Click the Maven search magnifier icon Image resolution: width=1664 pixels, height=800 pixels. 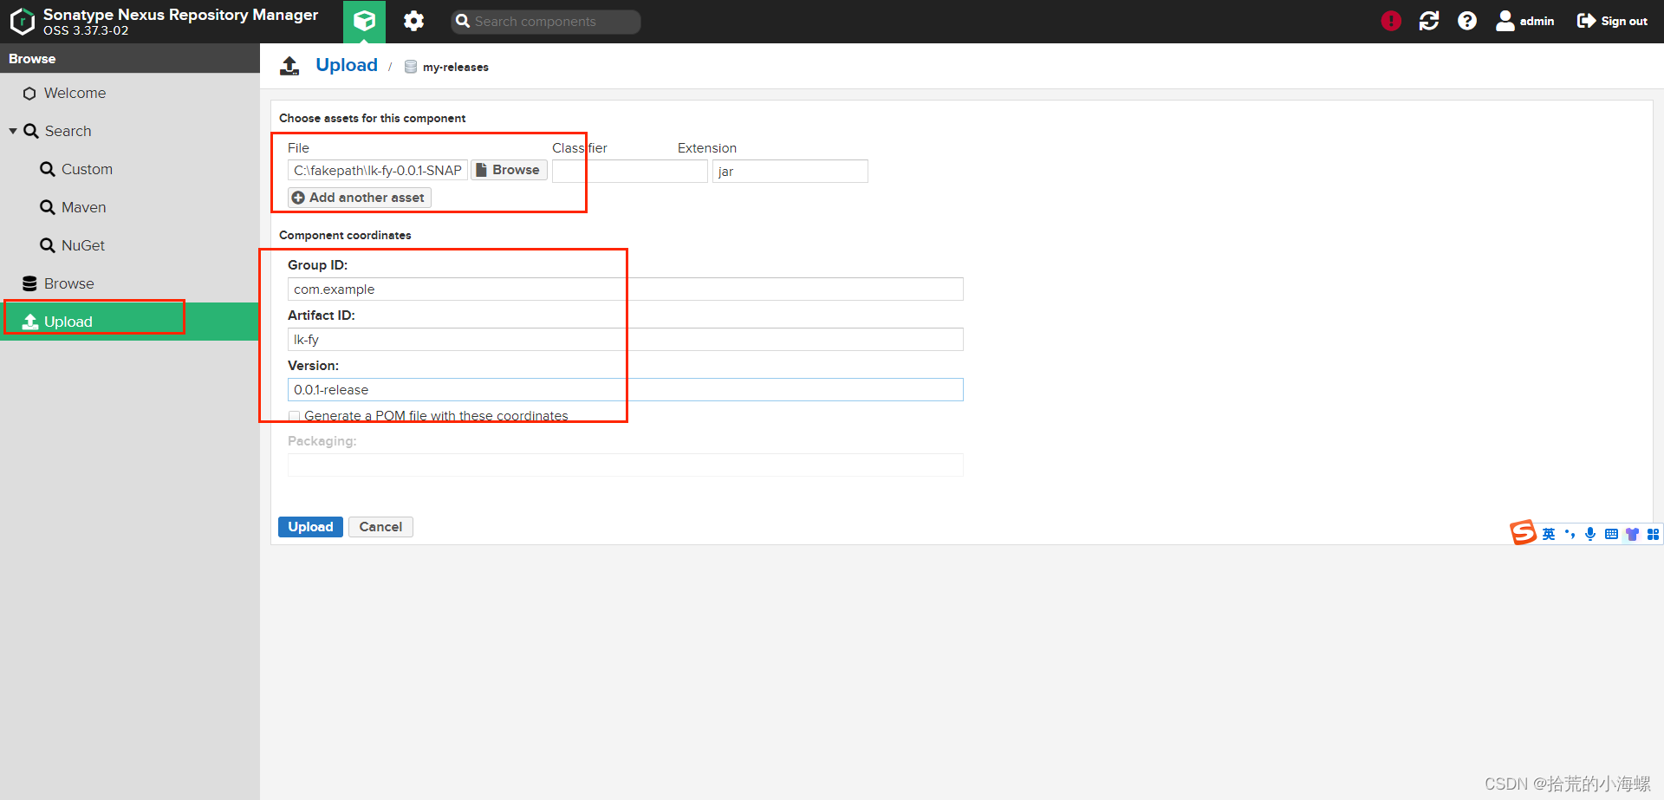pyautogui.click(x=48, y=207)
